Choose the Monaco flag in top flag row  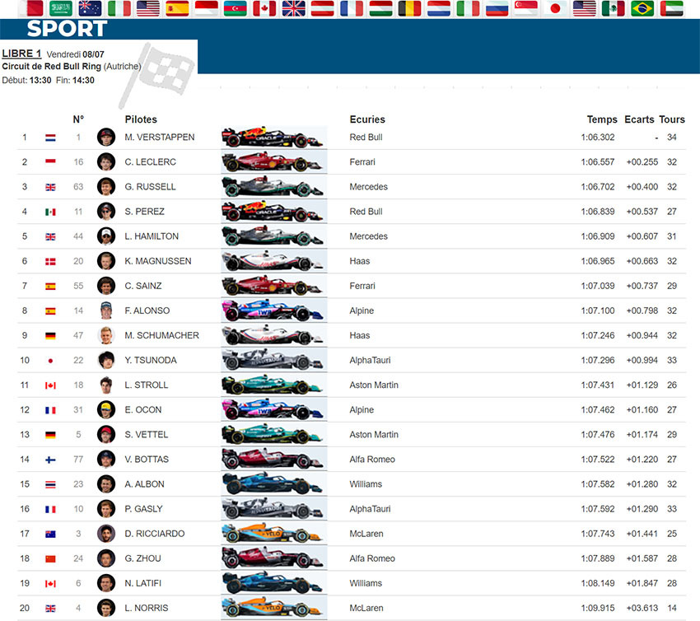click(206, 8)
